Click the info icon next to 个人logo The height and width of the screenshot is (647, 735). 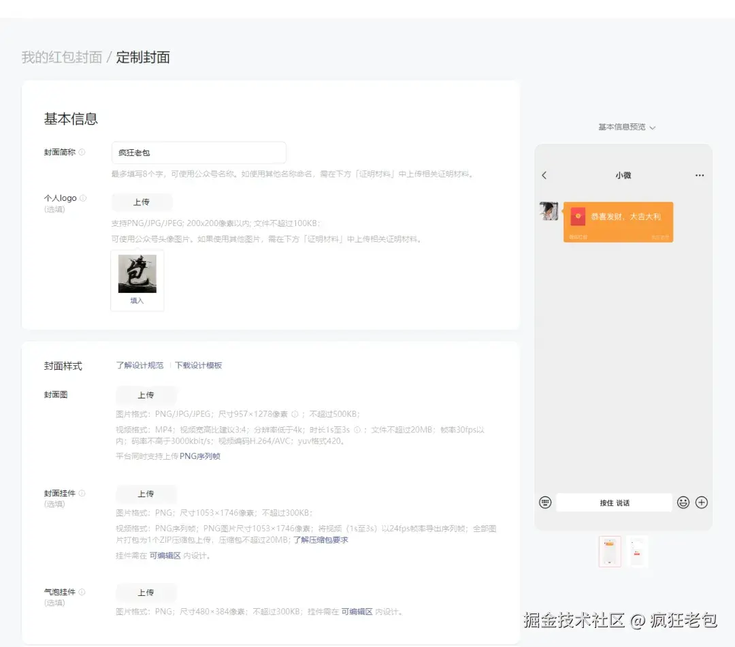click(83, 198)
